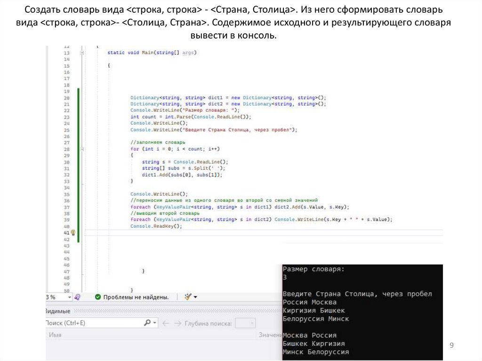Click the Проблемы не найдены status text
This screenshot has width=482, height=361.
click(136, 297)
